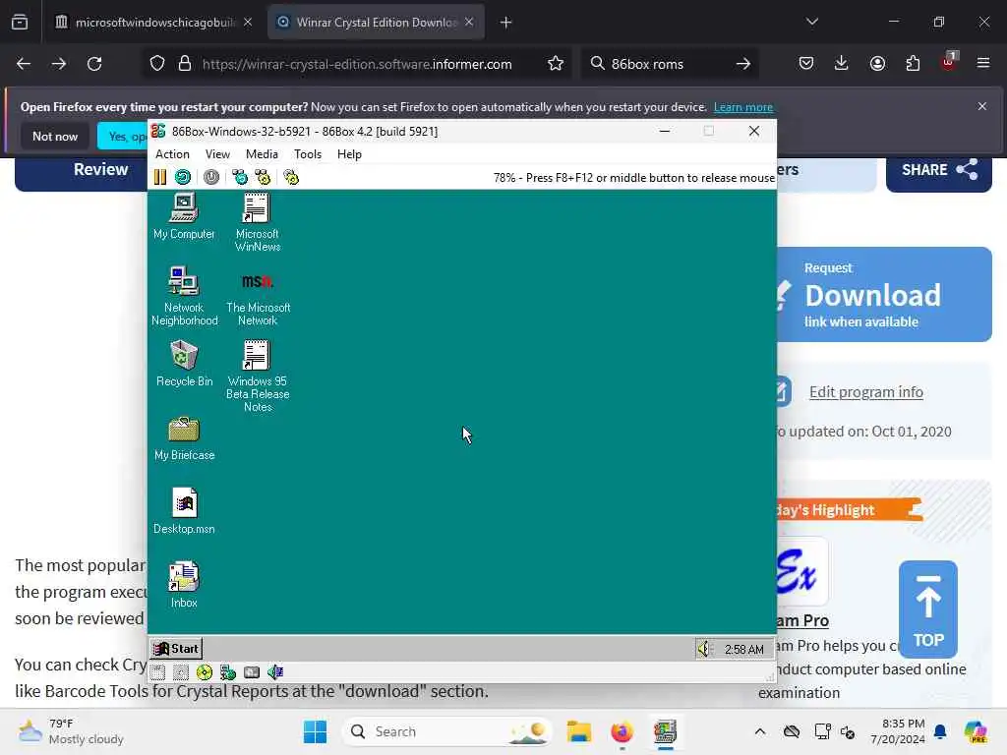The height and width of the screenshot is (755, 1007).
Task: Select Windows 95 Beta Release Notes icon
Action: coord(258,376)
